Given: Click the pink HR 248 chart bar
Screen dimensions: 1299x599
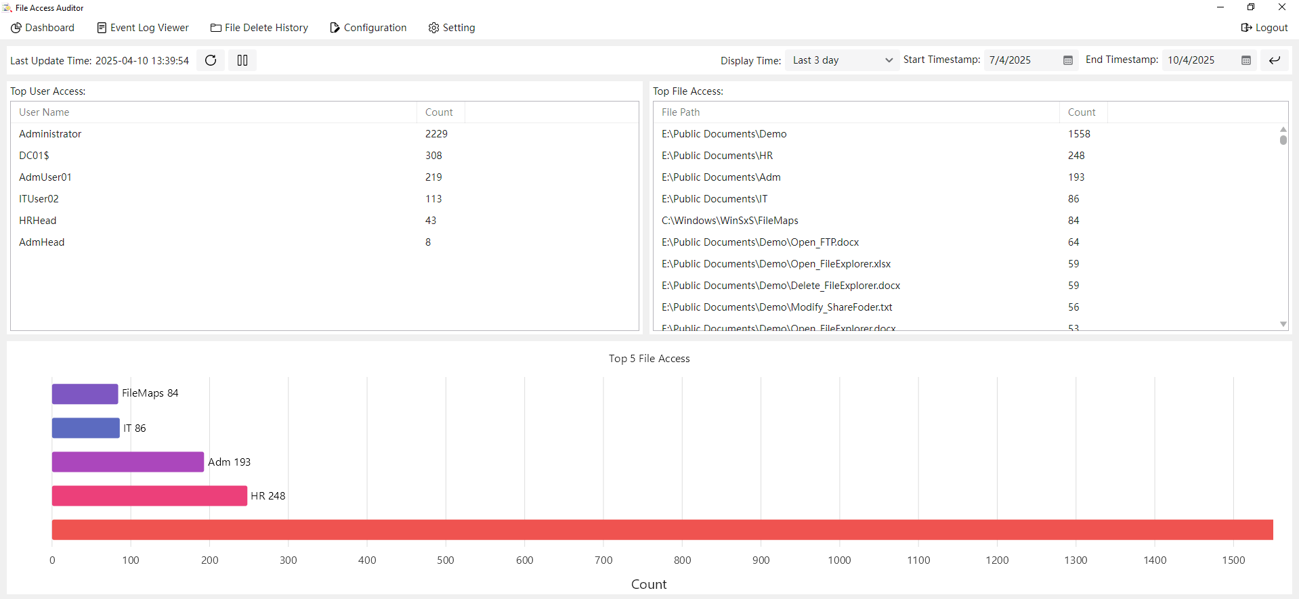Looking at the screenshot, I should pyautogui.click(x=149, y=495).
